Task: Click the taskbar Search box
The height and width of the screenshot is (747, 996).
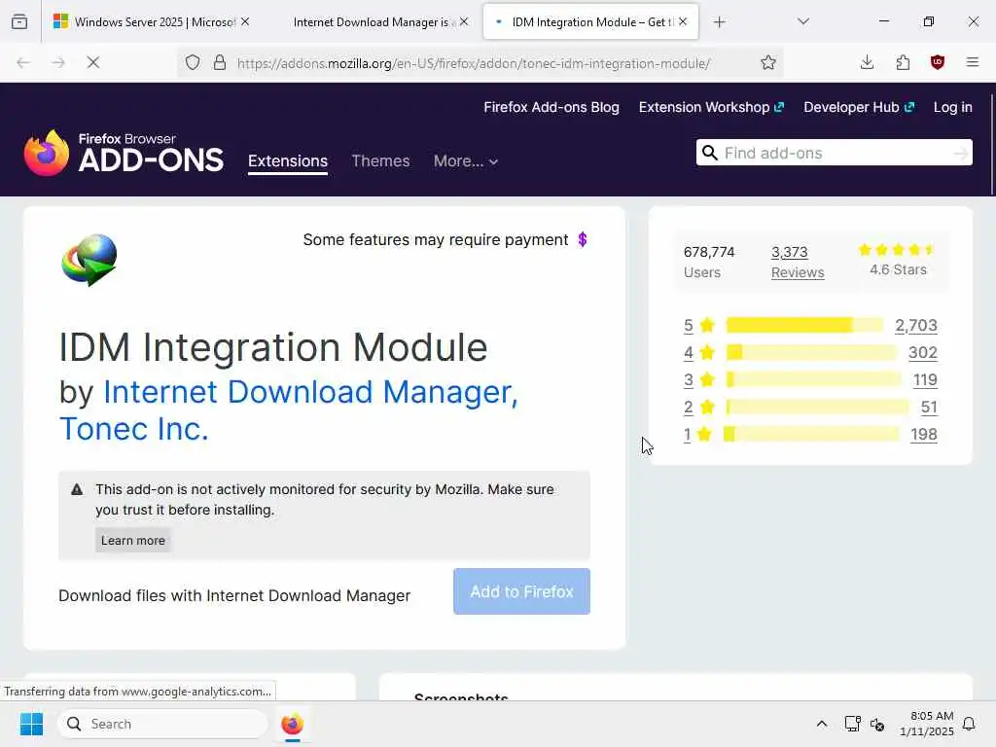Action: 162,724
